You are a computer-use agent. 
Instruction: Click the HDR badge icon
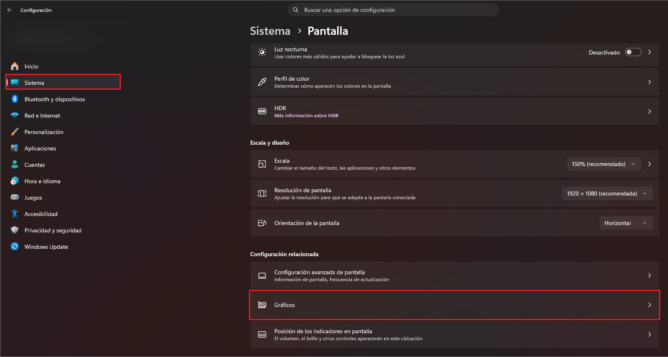[x=262, y=111]
